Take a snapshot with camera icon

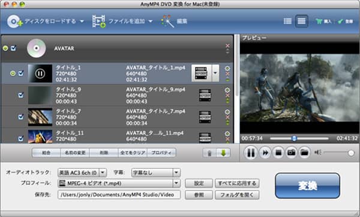tap(292, 152)
